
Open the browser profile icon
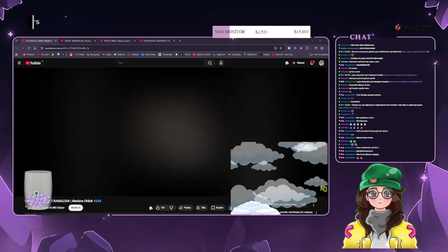[322, 48]
